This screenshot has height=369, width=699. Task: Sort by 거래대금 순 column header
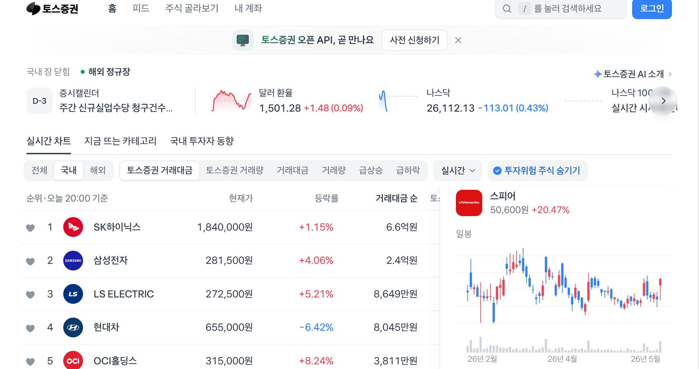pyautogui.click(x=397, y=198)
